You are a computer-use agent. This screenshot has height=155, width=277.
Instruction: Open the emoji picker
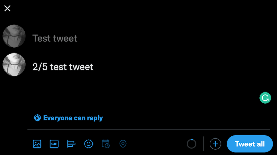tap(88, 144)
